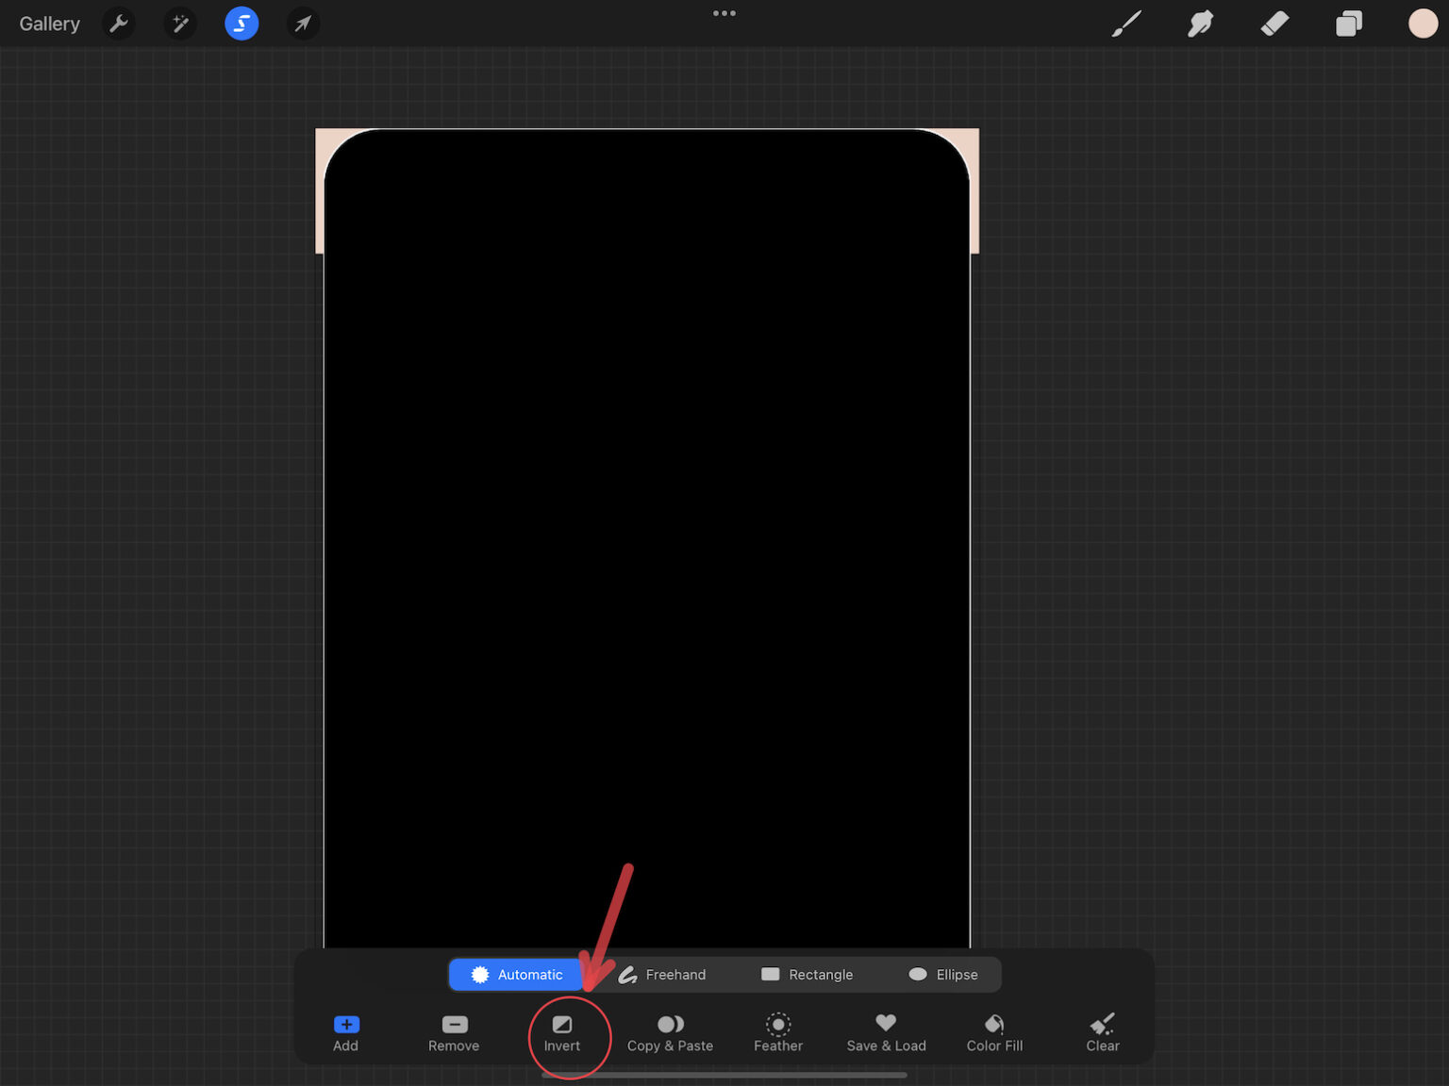Open the Brushes panel
This screenshot has width=1449, height=1086.
click(x=1125, y=24)
